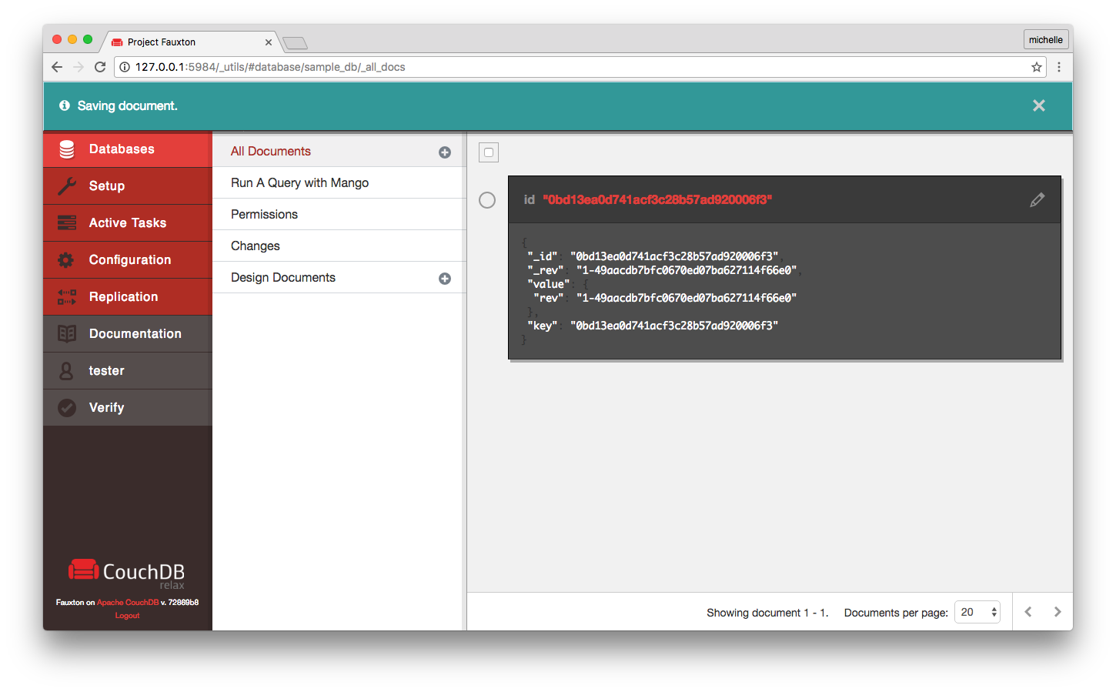Open Active Tasks section
Image resolution: width=1116 pixels, height=692 pixels.
[128, 223]
